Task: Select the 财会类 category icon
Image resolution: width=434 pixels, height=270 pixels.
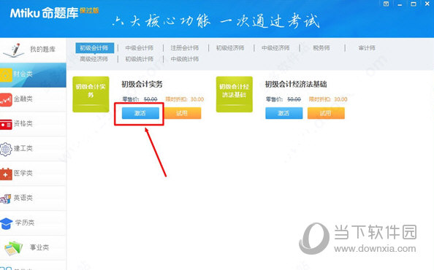Action: (6, 74)
